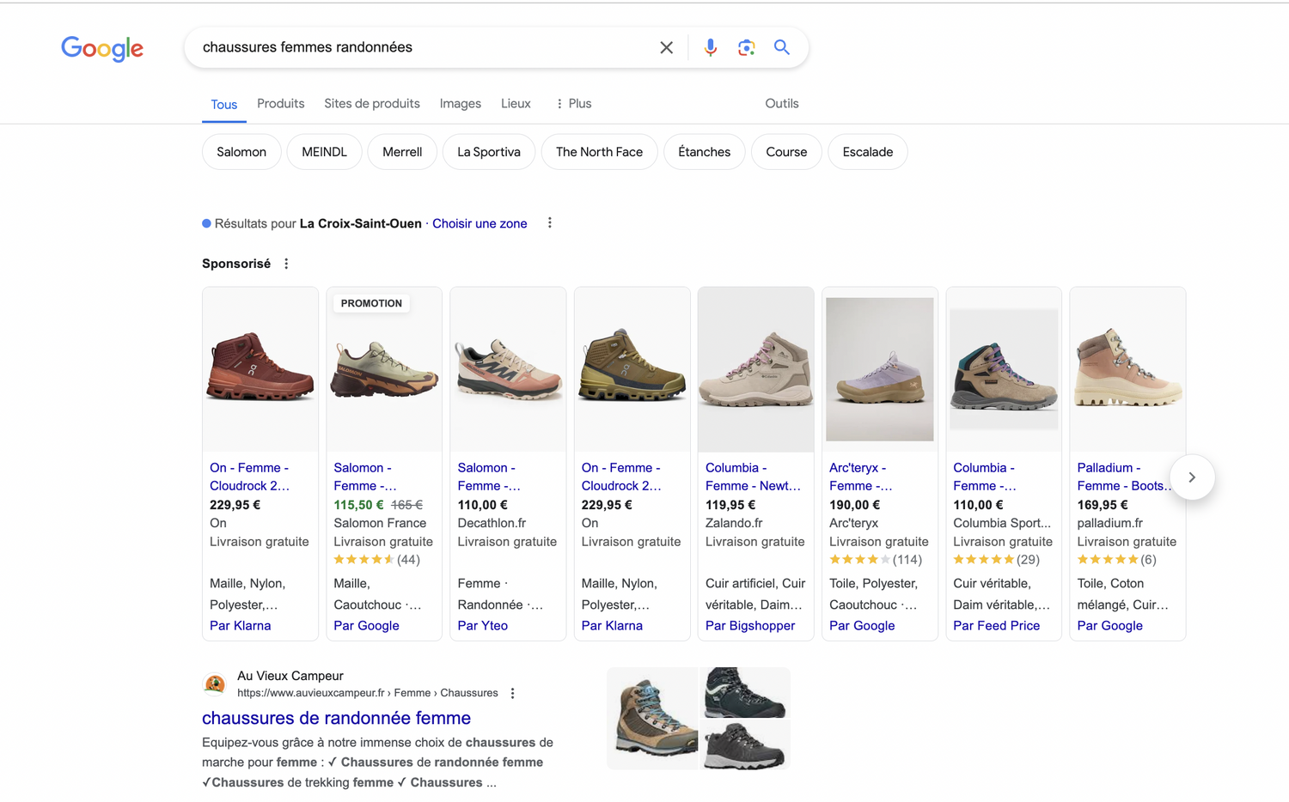Image resolution: width=1289 pixels, height=802 pixels.
Task: Open the Columbia - Femme - Newt… title link
Action: 753,477
